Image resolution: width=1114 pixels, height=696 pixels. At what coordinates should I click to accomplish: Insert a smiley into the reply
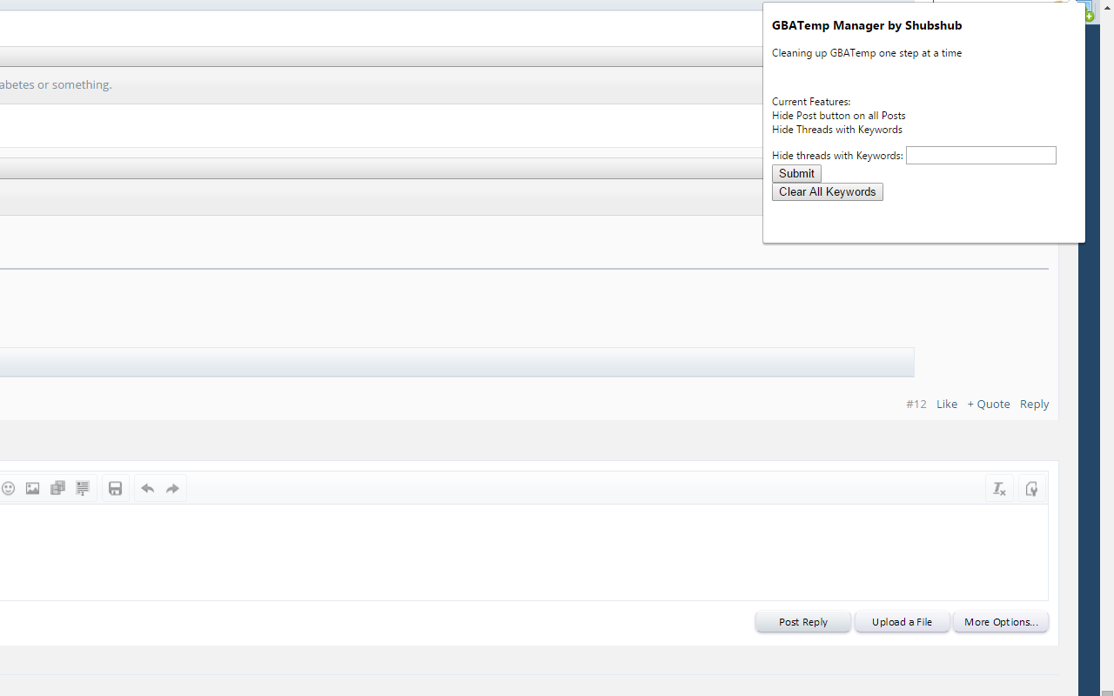(9, 488)
